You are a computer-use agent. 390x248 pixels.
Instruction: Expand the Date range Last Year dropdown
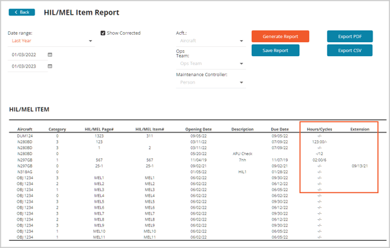point(51,41)
